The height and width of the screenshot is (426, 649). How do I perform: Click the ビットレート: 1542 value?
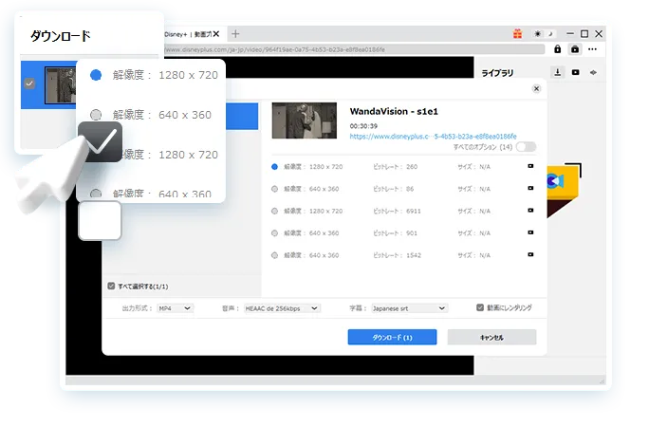397,255
